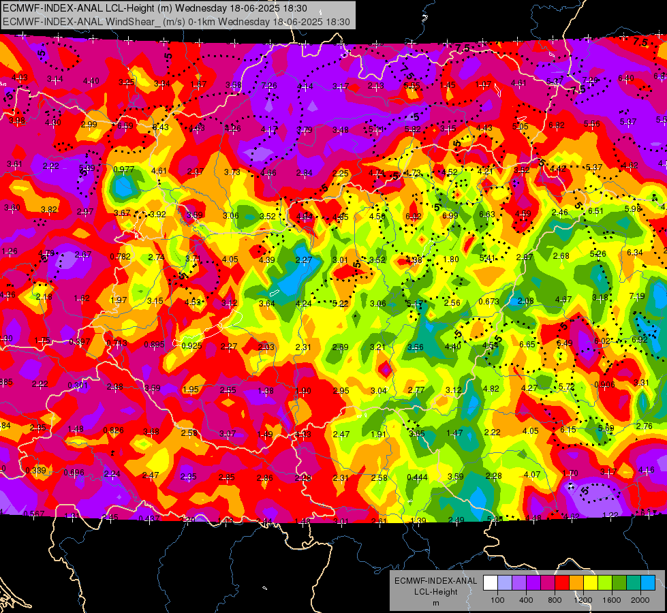This screenshot has width=667, height=613.
Task: Click the legend tick label '1600'
Action: click(612, 600)
